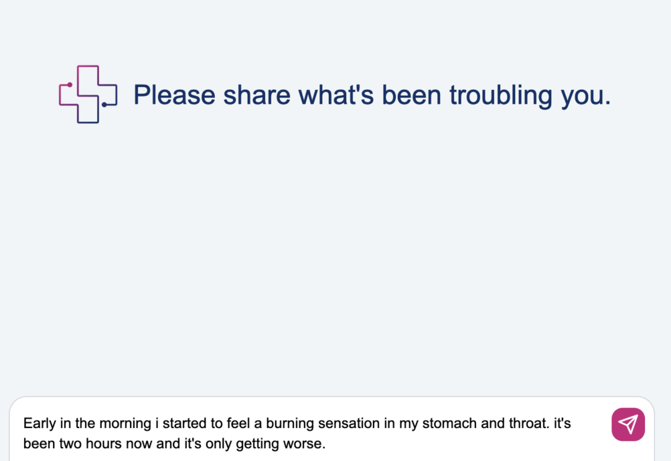Image resolution: width=671 pixels, height=461 pixels.
Task: Click the pink dot on the logo
Action: tap(70, 84)
